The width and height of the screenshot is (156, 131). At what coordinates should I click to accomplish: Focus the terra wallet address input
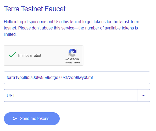pyautogui.click(x=77, y=78)
